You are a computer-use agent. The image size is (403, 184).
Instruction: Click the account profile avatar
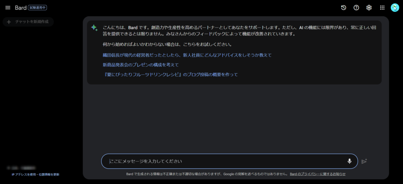pyautogui.click(x=395, y=8)
